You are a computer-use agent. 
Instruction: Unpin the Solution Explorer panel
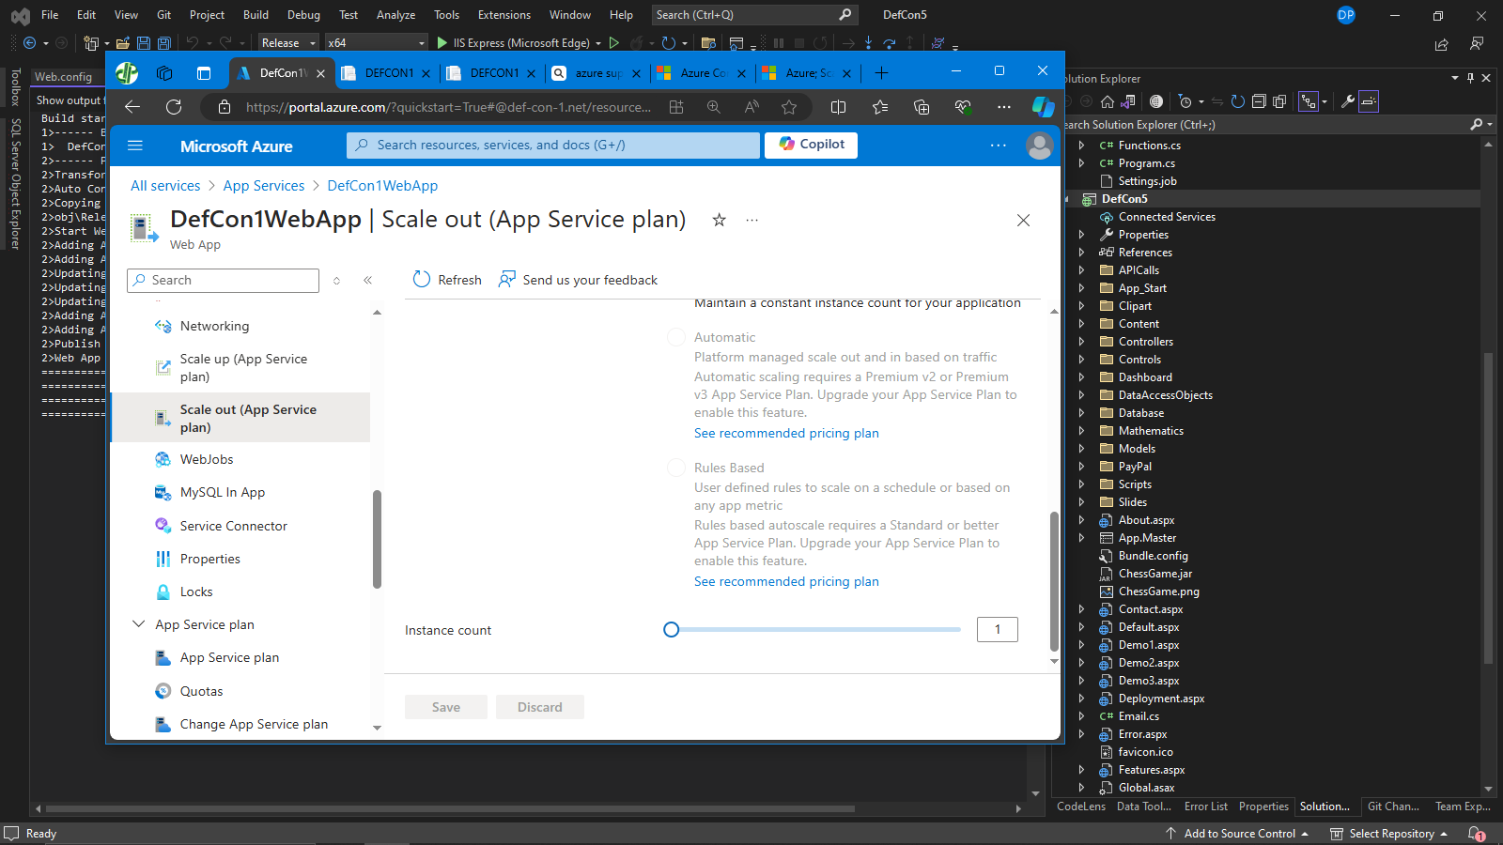1470,79
